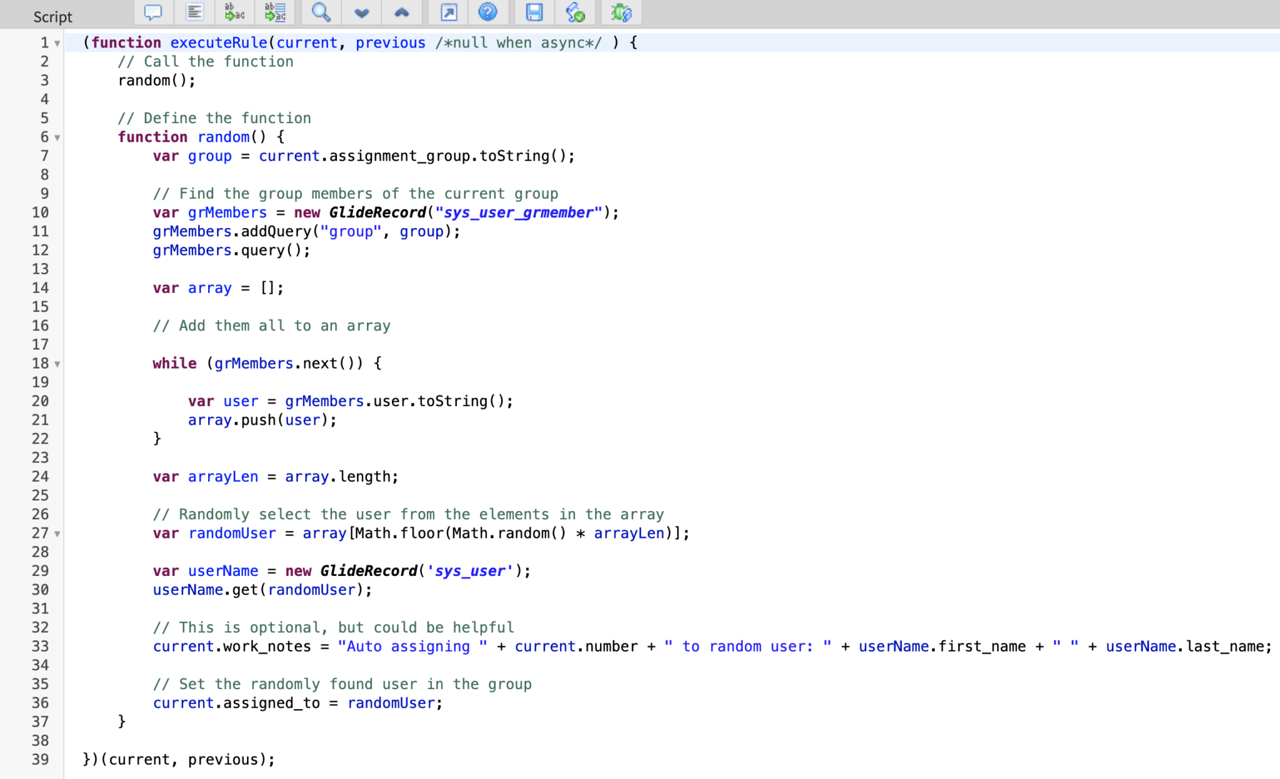
Task: Click line number 39 in gutter
Action: [40, 759]
